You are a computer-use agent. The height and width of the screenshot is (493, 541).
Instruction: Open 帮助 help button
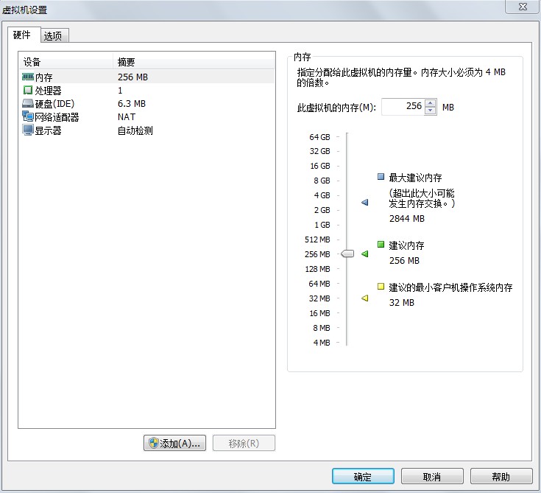click(501, 476)
